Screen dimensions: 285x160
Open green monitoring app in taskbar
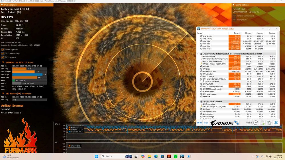[x=176, y=156]
